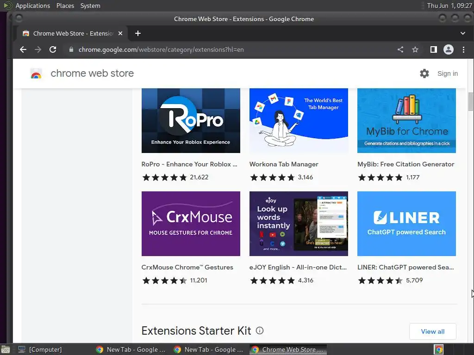Open the Places menu
Image resolution: width=474 pixels, height=355 pixels.
65,6
